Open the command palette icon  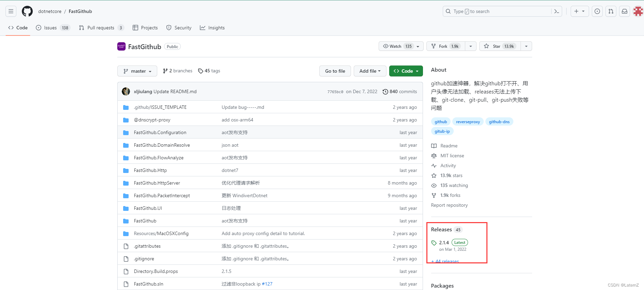[x=556, y=11]
